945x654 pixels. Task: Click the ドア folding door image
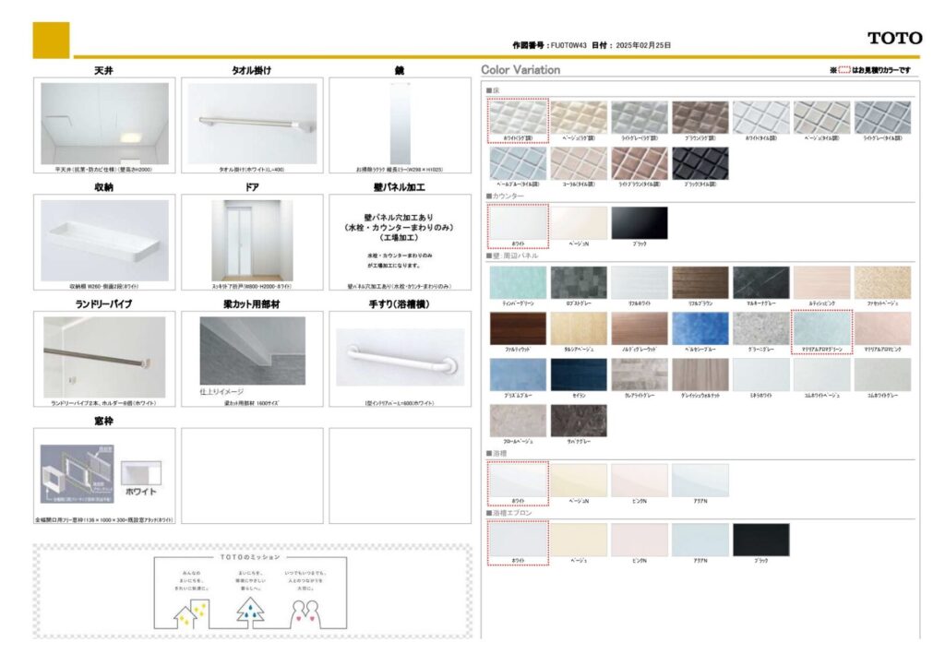[252, 240]
